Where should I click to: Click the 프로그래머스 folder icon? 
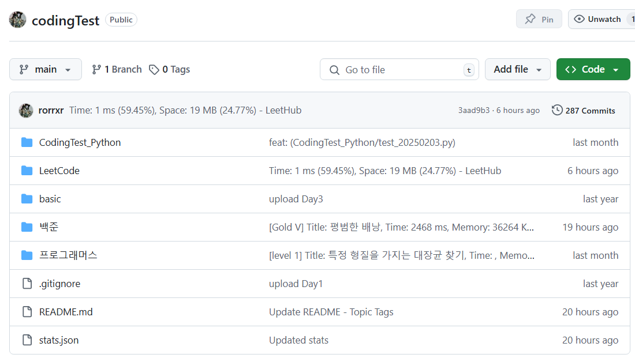click(x=27, y=255)
